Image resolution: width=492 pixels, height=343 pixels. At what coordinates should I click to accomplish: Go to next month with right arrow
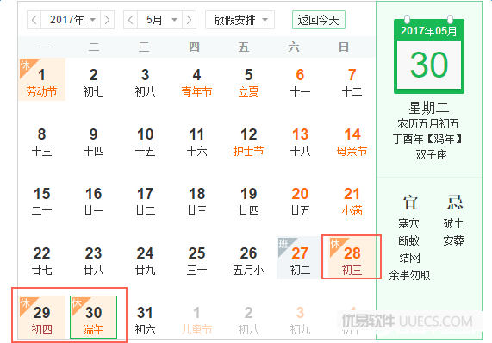pyautogui.click(x=189, y=20)
